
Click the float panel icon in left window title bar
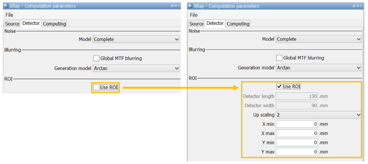[172, 6]
